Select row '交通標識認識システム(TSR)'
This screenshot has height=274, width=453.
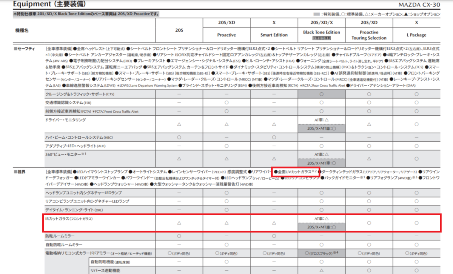click(242, 103)
